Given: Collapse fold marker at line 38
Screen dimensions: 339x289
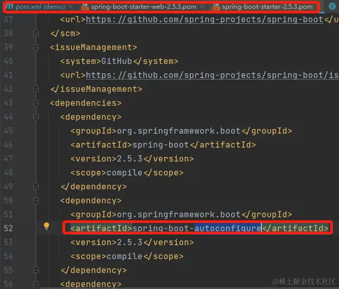Looking at the screenshot, I should (36, 33).
